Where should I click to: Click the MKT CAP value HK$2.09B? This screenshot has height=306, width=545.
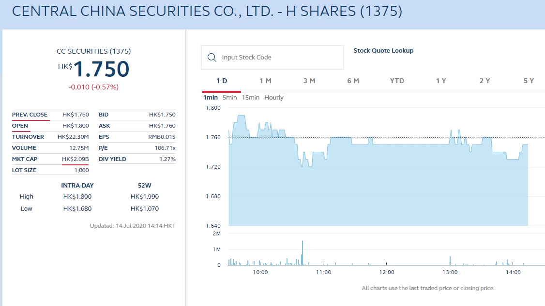[x=76, y=159]
